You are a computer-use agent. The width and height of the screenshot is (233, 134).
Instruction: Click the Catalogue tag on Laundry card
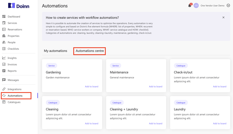(x=181, y=103)
